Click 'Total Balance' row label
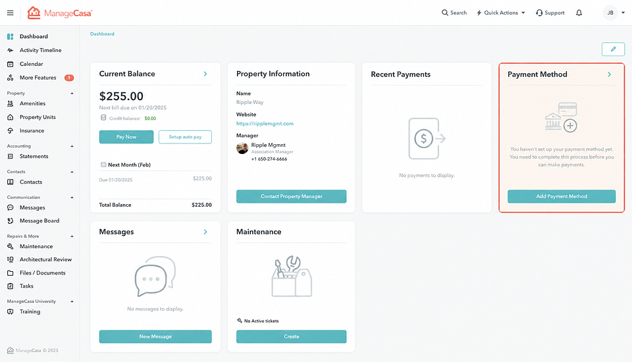The height and width of the screenshot is (362, 632). (115, 205)
